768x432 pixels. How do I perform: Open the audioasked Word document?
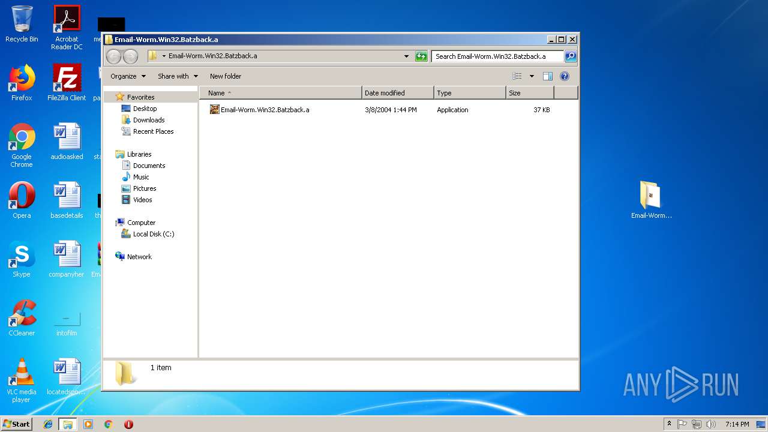coord(67,142)
